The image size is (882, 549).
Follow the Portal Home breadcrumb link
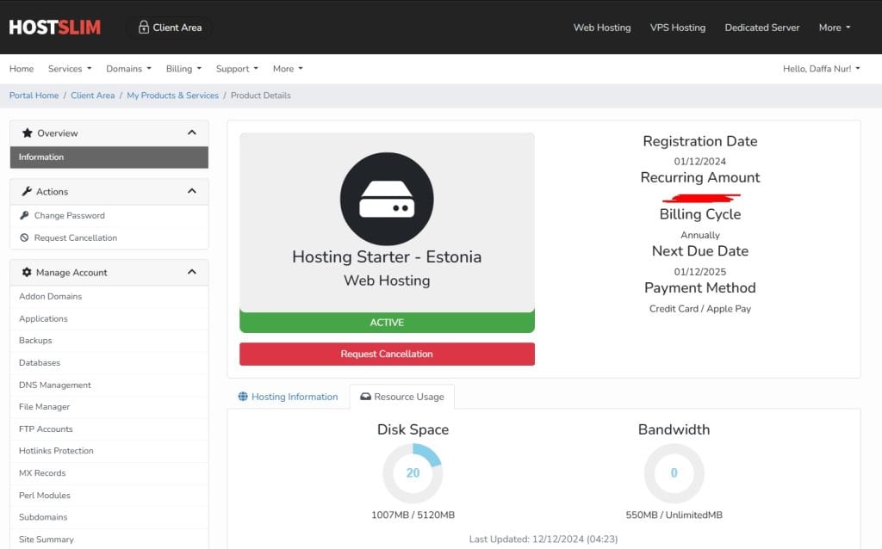coord(34,96)
